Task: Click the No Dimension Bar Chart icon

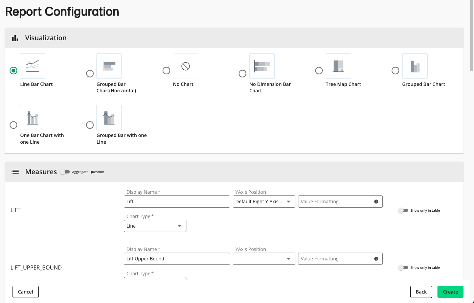Action: [x=262, y=66]
